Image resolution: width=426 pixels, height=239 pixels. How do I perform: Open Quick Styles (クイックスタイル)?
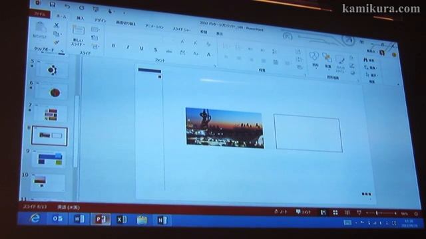pos(340,64)
